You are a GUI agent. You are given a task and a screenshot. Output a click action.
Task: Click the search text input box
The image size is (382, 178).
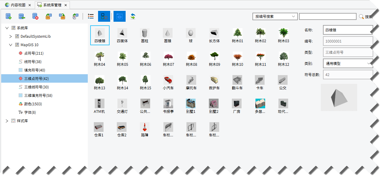[328, 17]
